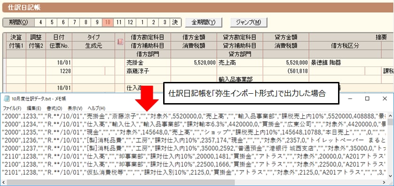The image size is (394, 186).
Task: Open Notepad 書式(O) menu
Action: point(54,108)
